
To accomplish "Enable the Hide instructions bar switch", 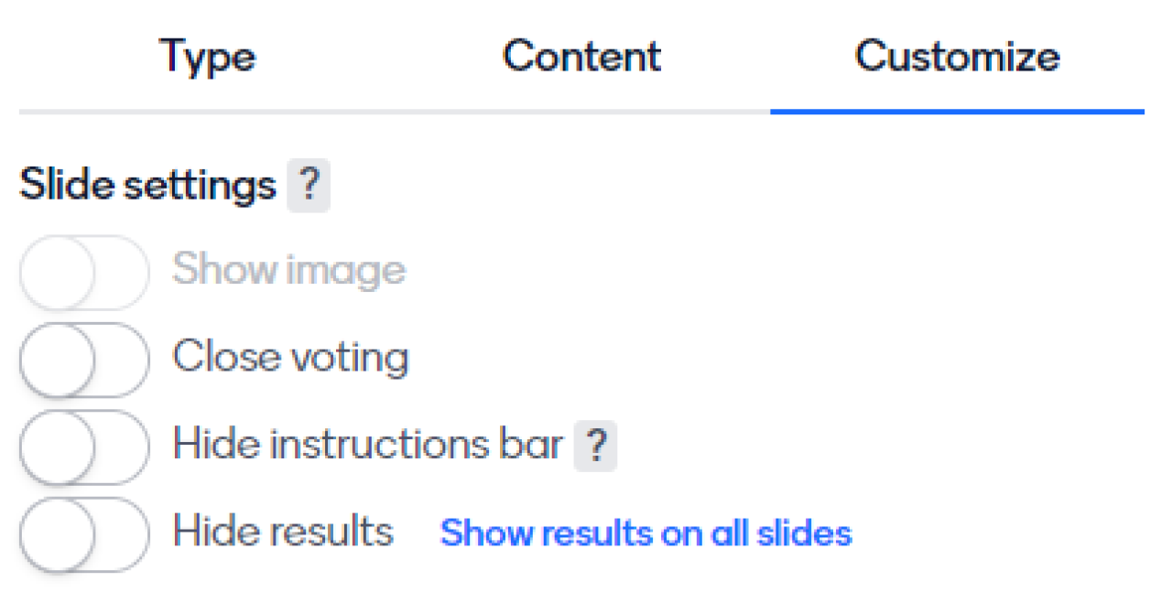I will coord(84,447).
